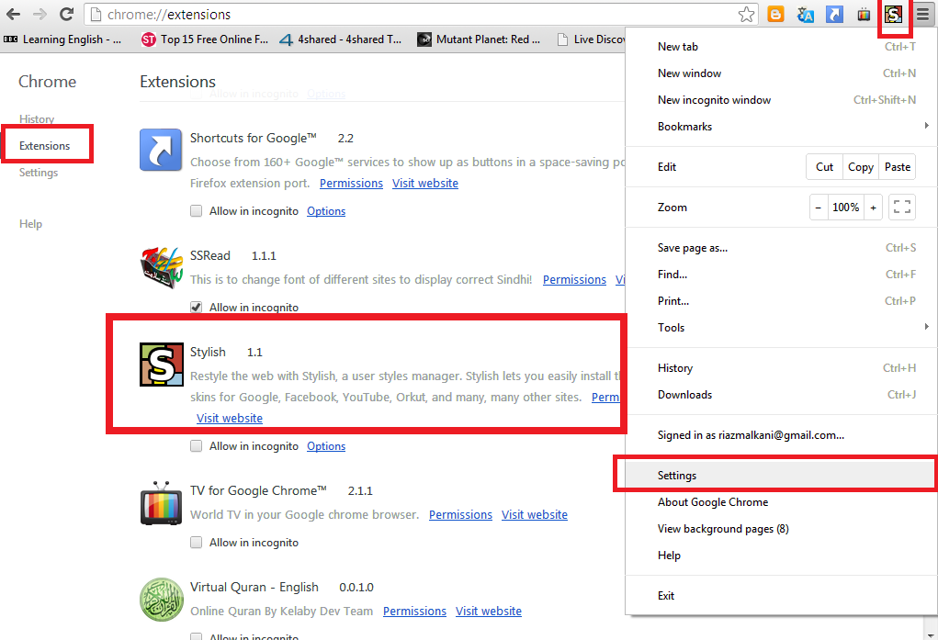This screenshot has height=640, width=938.
Task: Select Extensions in left sidebar
Action: [x=44, y=146]
